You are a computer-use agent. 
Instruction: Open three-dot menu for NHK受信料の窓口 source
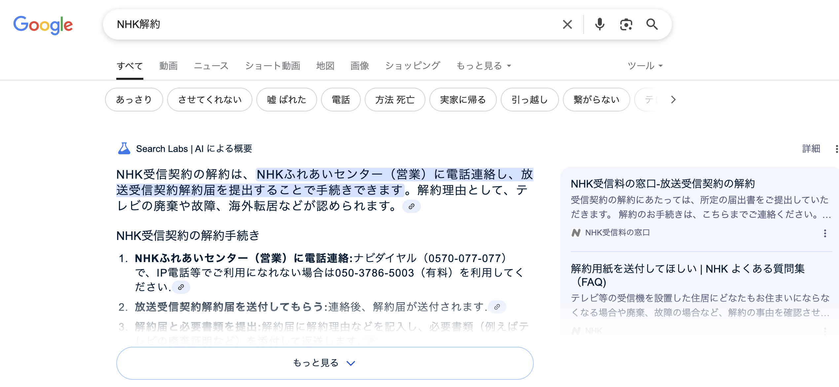click(x=825, y=233)
